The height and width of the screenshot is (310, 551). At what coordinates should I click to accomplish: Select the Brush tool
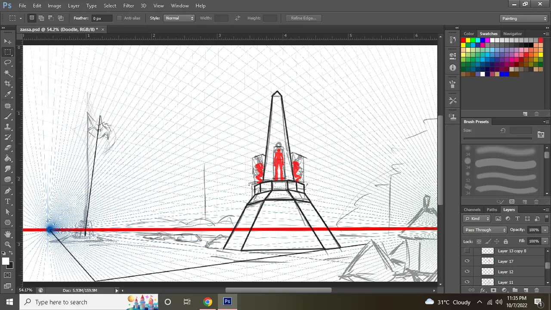8,116
